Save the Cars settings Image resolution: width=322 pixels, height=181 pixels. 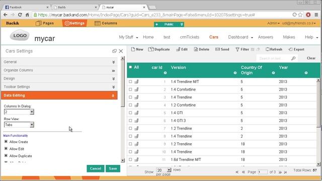tap(113, 168)
